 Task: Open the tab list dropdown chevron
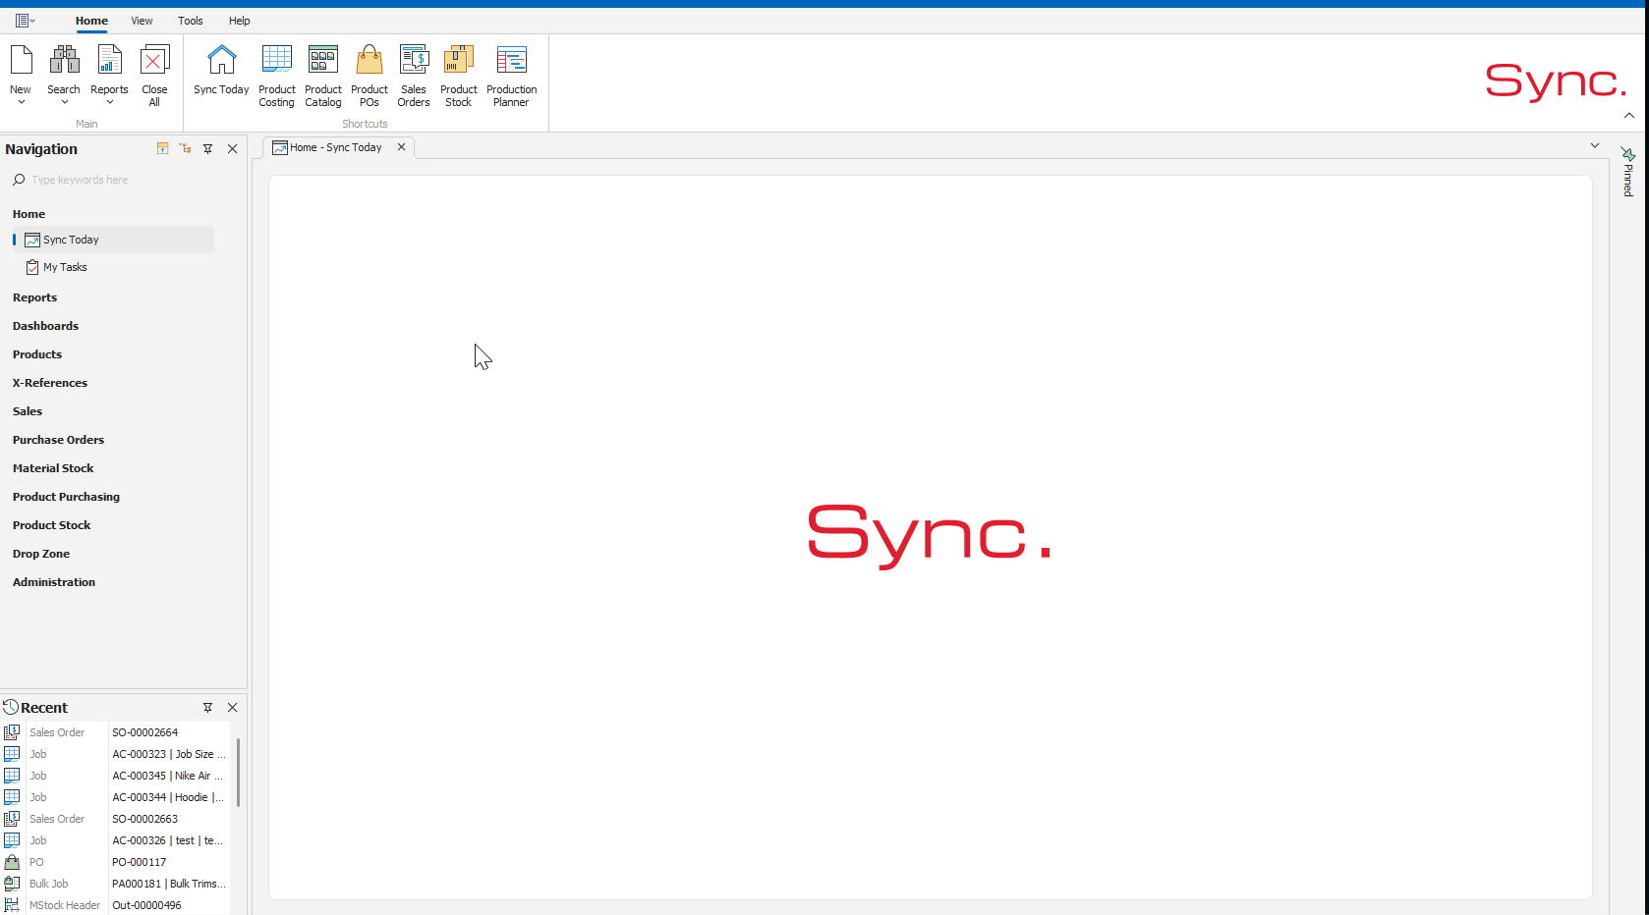pyautogui.click(x=1595, y=145)
